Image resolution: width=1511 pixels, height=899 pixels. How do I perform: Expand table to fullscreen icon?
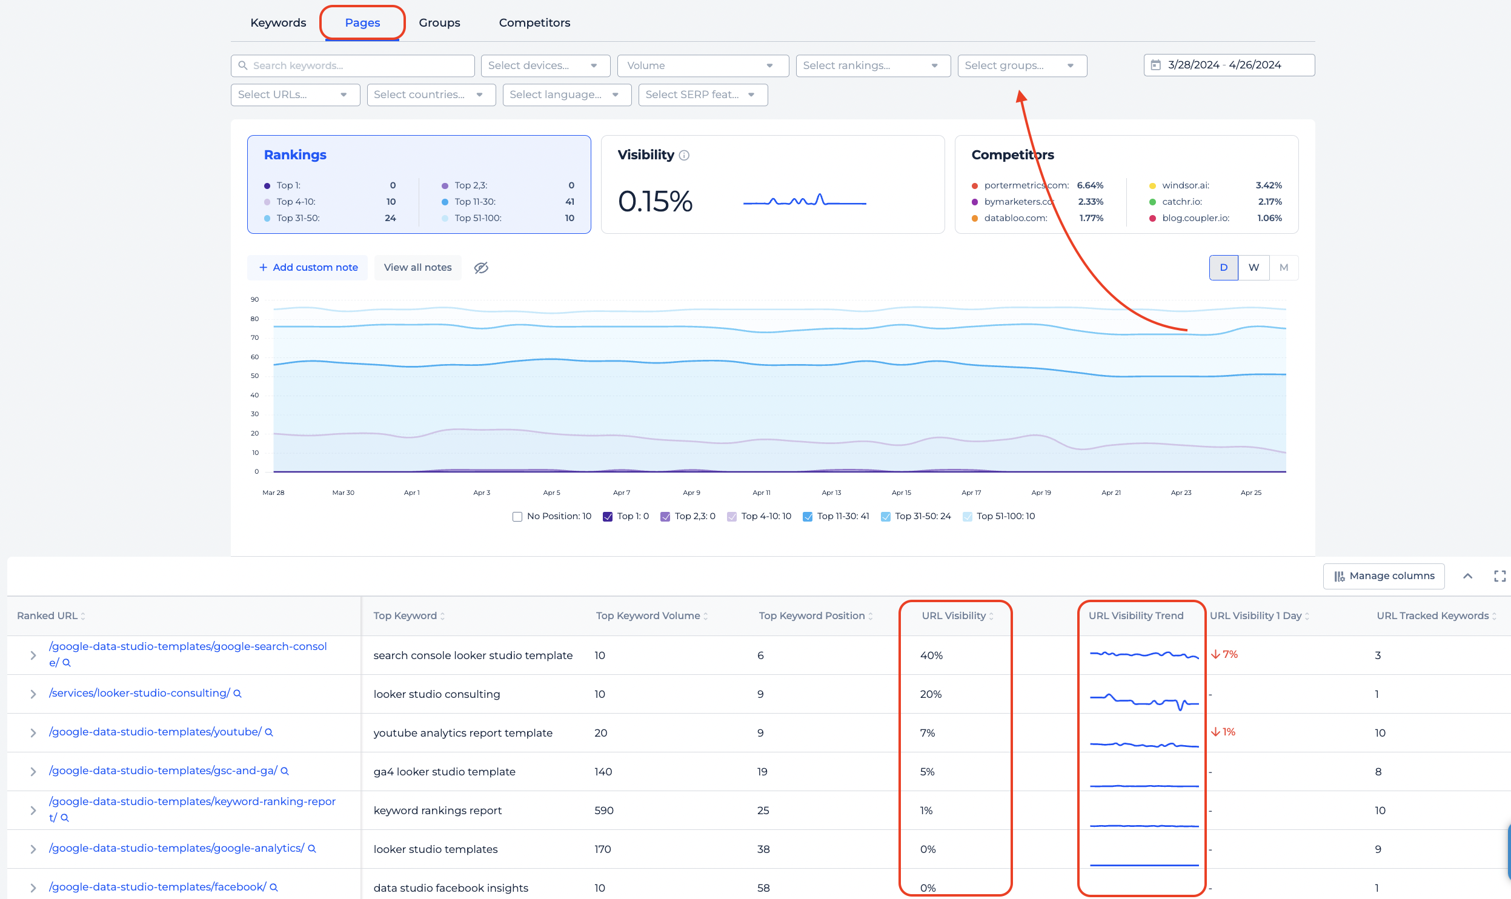[x=1499, y=576]
